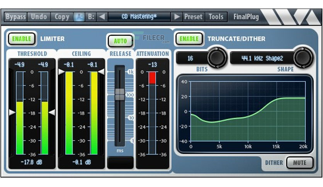
Task: Click the BITS rotary knob
Action: click(x=217, y=58)
